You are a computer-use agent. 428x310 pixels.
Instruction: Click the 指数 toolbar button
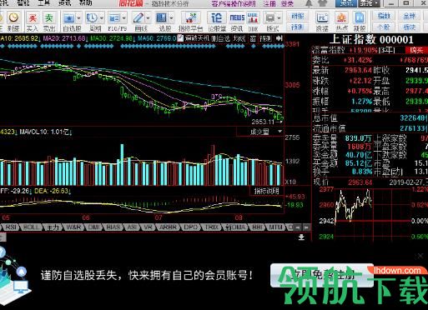tap(385, 16)
